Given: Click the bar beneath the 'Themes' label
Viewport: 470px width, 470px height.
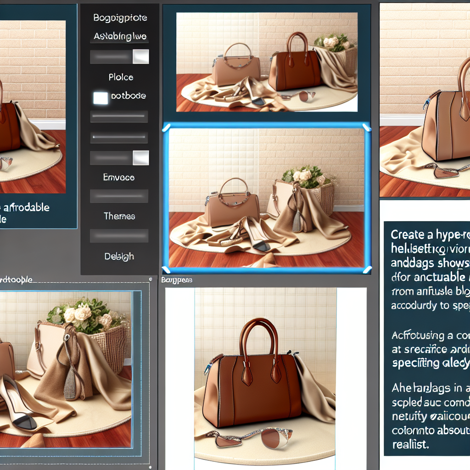Looking at the screenshot, I should (119, 236).
